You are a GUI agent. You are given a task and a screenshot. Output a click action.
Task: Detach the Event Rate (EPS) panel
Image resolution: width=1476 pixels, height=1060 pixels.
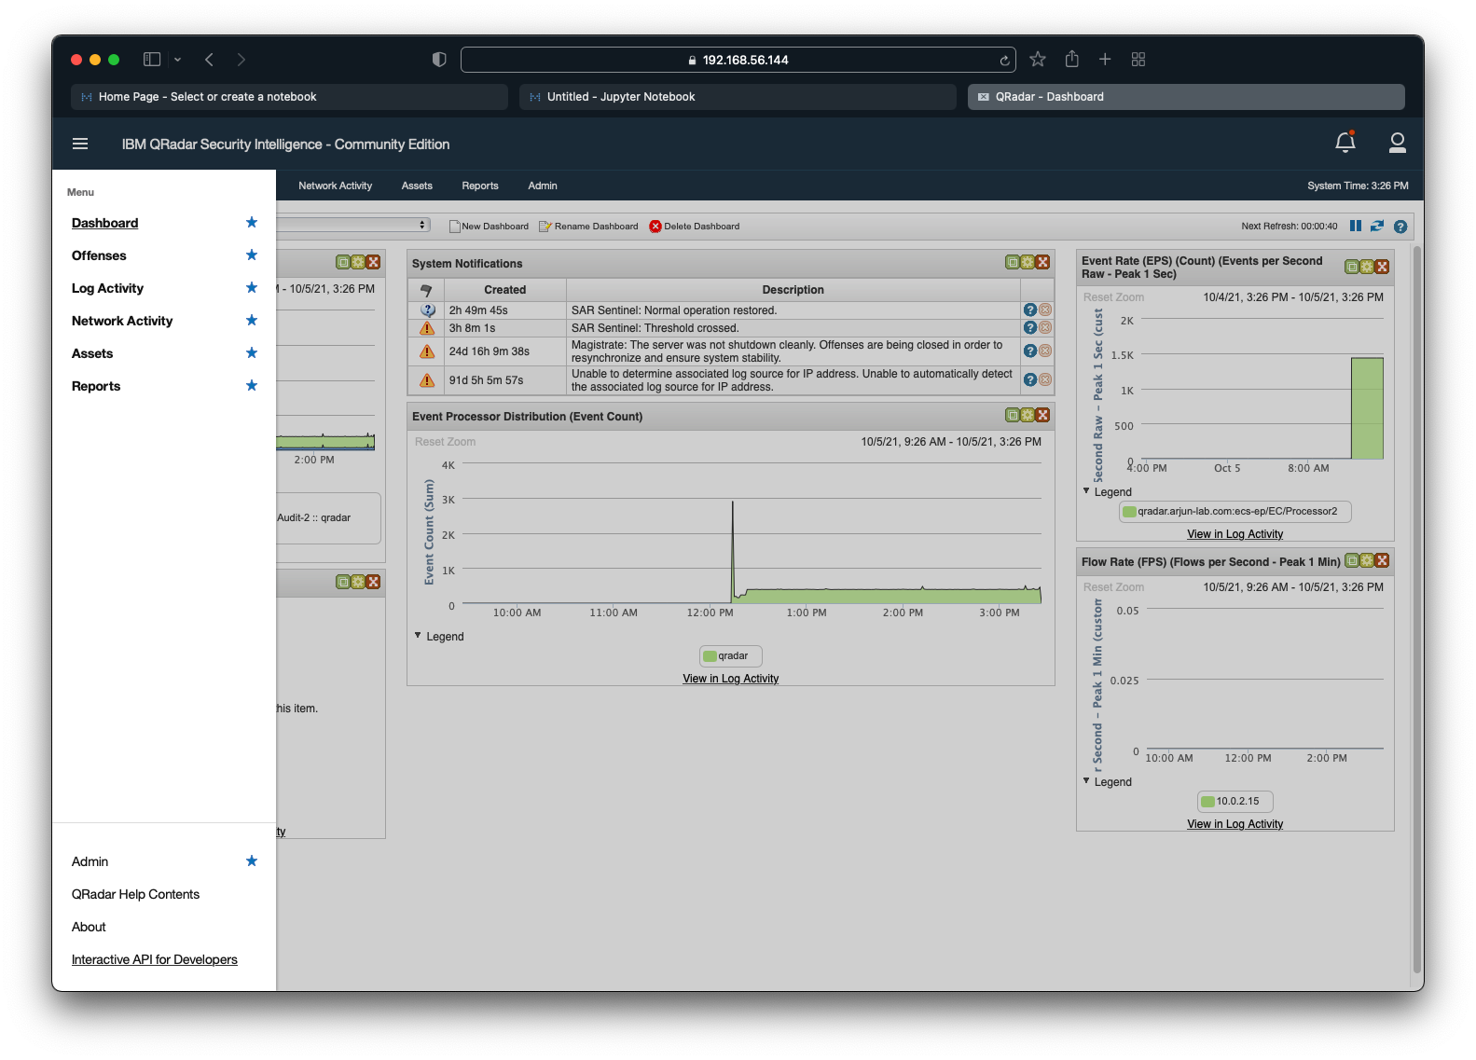[x=1351, y=267]
